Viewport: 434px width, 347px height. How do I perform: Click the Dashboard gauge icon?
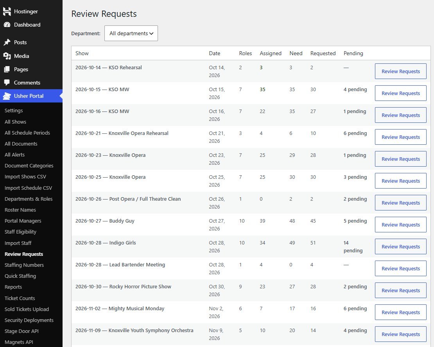point(7,25)
